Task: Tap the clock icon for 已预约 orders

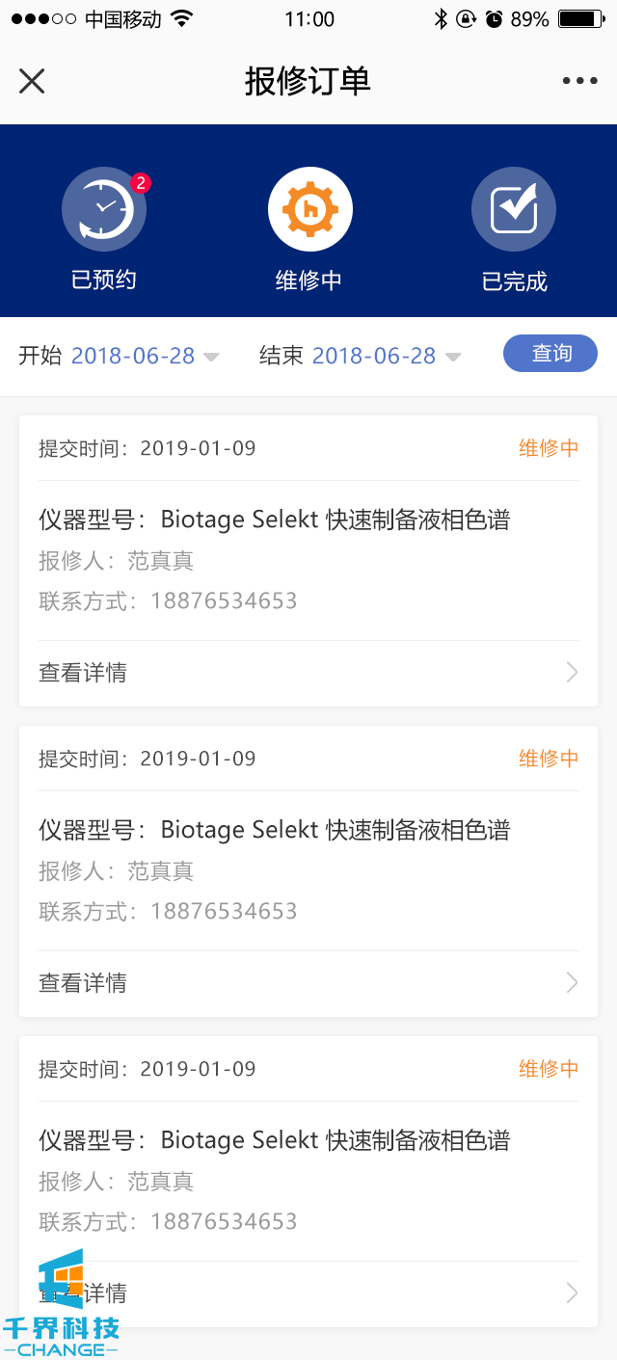Action: pos(103,209)
